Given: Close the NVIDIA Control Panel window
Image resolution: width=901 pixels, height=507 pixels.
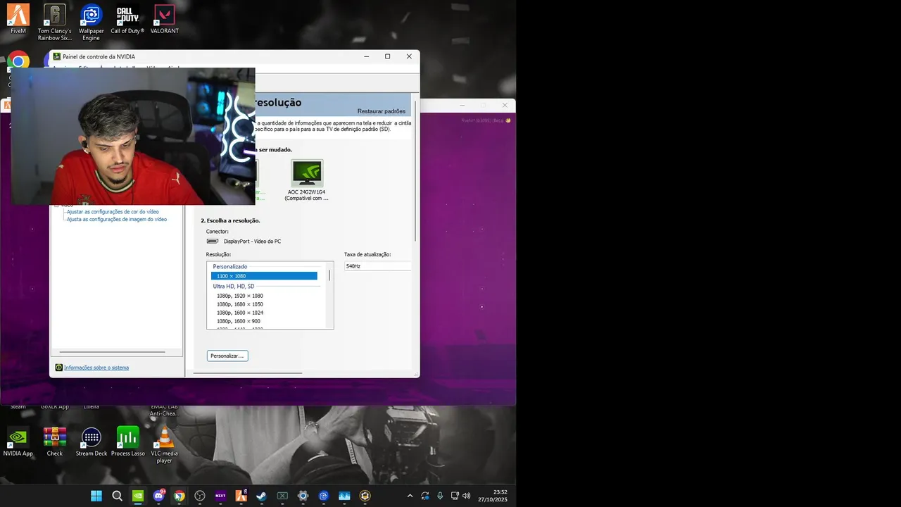Looking at the screenshot, I should point(409,56).
